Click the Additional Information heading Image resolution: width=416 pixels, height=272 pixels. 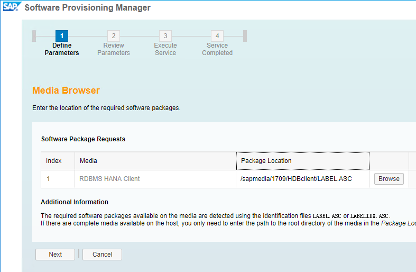click(x=75, y=202)
